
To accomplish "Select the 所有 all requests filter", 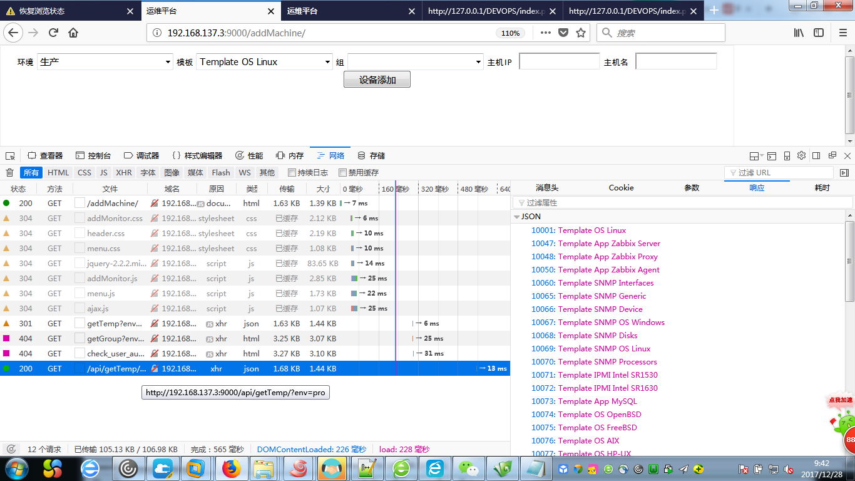I will [x=31, y=173].
